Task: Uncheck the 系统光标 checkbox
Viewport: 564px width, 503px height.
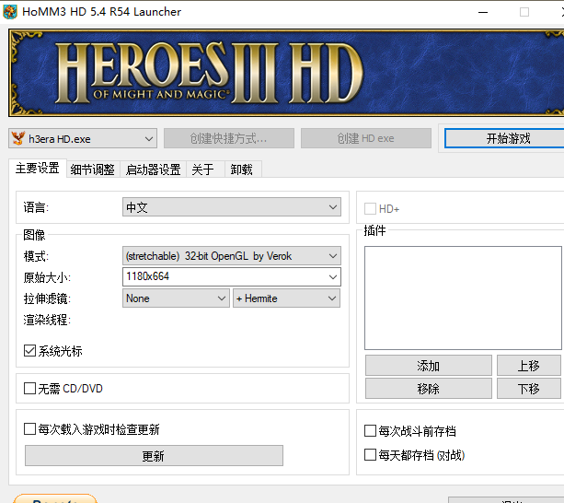Action: point(29,351)
